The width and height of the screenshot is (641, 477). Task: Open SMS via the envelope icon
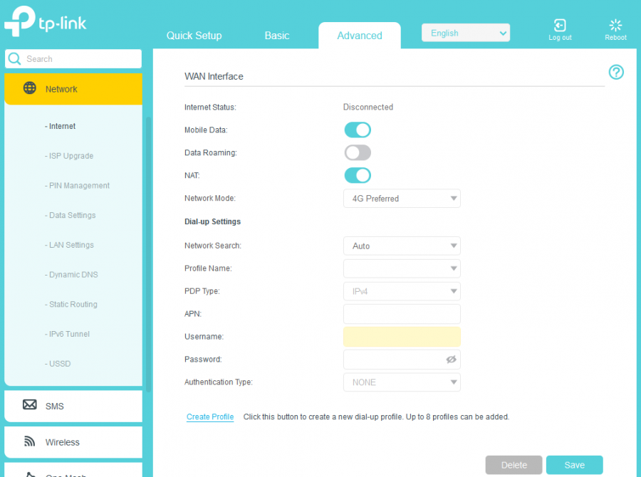coord(29,405)
